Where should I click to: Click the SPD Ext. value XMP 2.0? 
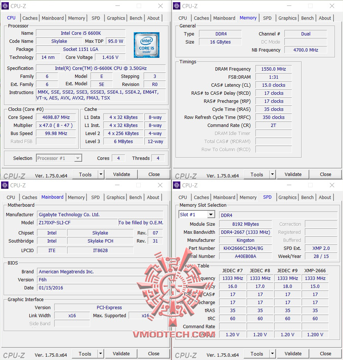click(321, 248)
